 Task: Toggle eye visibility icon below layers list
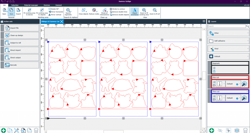[x=220, y=130]
